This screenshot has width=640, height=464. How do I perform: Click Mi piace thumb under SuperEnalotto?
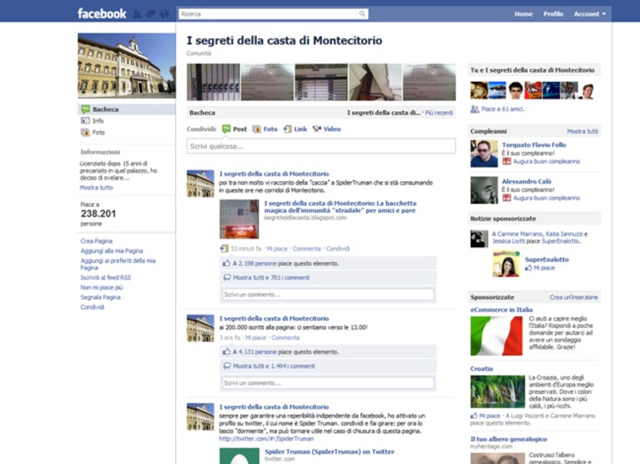click(x=528, y=268)
